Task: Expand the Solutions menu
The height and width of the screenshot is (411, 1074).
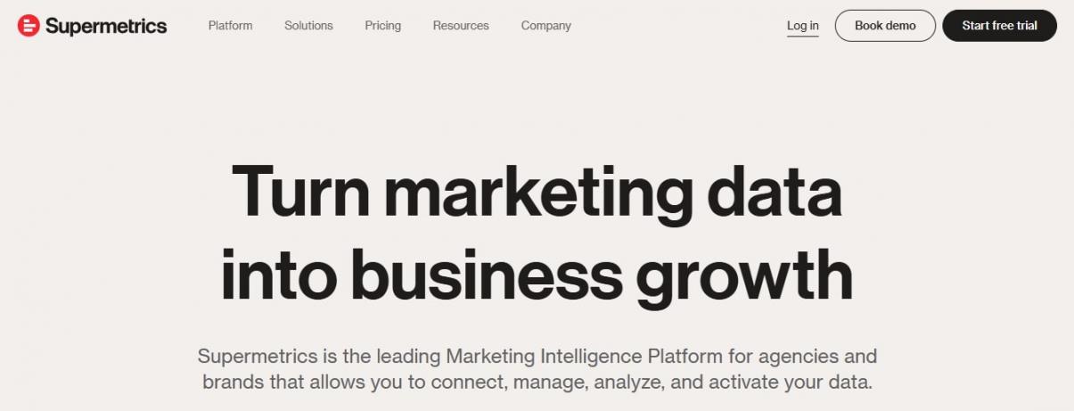Action: point(308,26)
